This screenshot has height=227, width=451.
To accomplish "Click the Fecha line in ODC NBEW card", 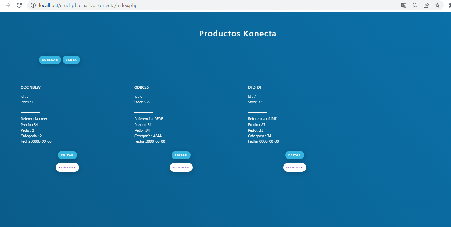I will [x=36, y=141].
